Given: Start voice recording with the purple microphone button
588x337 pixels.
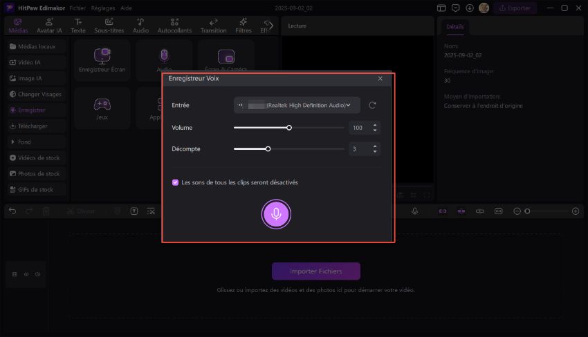Looking at the screenshot, I should 276,214.
